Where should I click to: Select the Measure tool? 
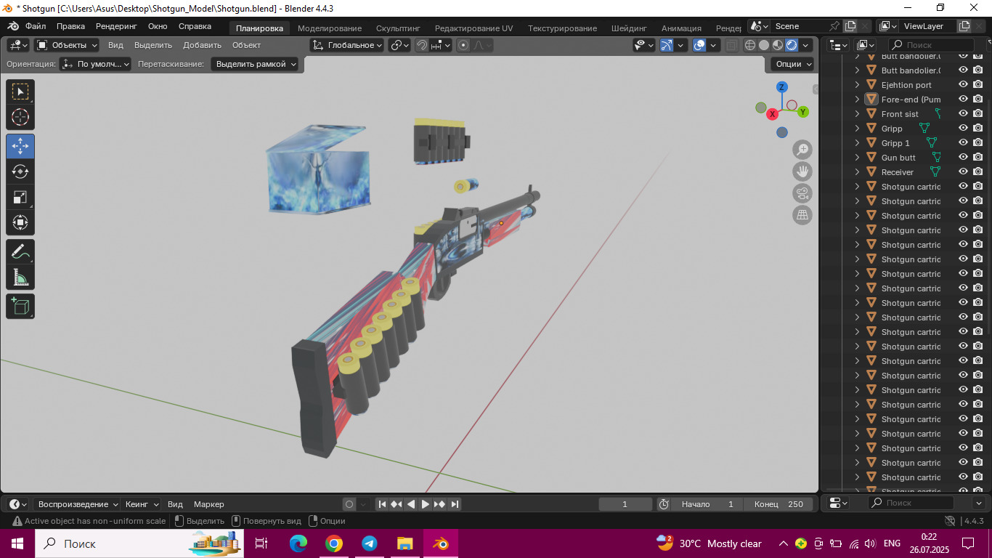point(20,278)
